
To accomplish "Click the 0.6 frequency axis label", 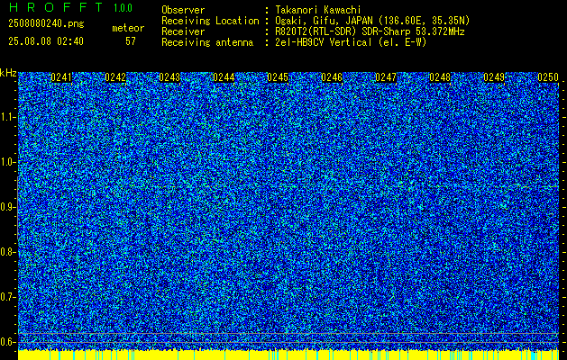I will point(8,342).
